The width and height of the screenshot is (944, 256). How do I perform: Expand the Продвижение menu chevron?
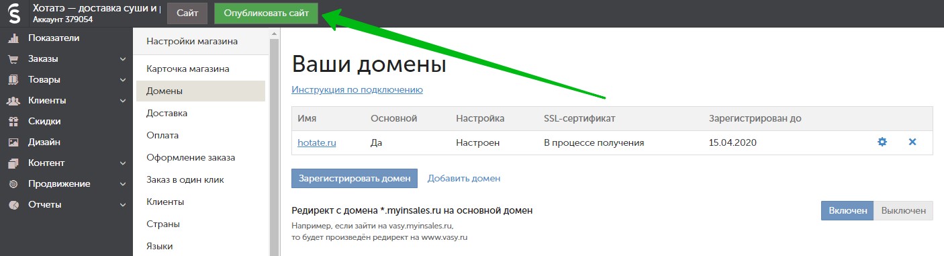point(123,184)
